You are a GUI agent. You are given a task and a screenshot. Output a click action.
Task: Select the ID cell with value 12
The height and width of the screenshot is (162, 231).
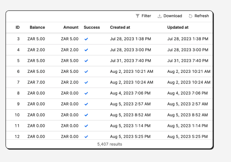pos(17,137)
